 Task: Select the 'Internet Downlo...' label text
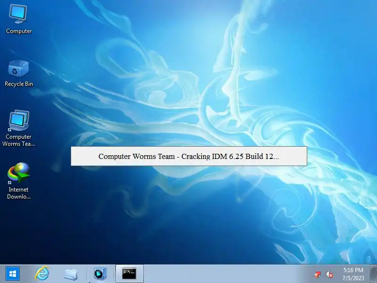pyautogui.click(x=19, y=193)
